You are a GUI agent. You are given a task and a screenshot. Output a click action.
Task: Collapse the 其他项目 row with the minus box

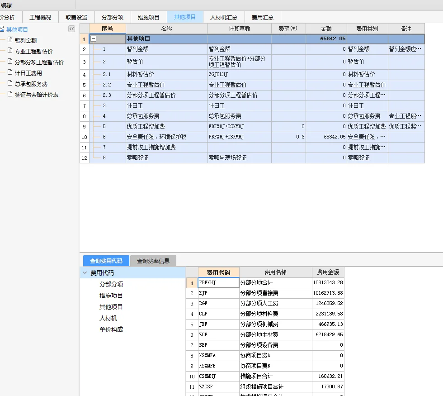[x=94, y=39]
